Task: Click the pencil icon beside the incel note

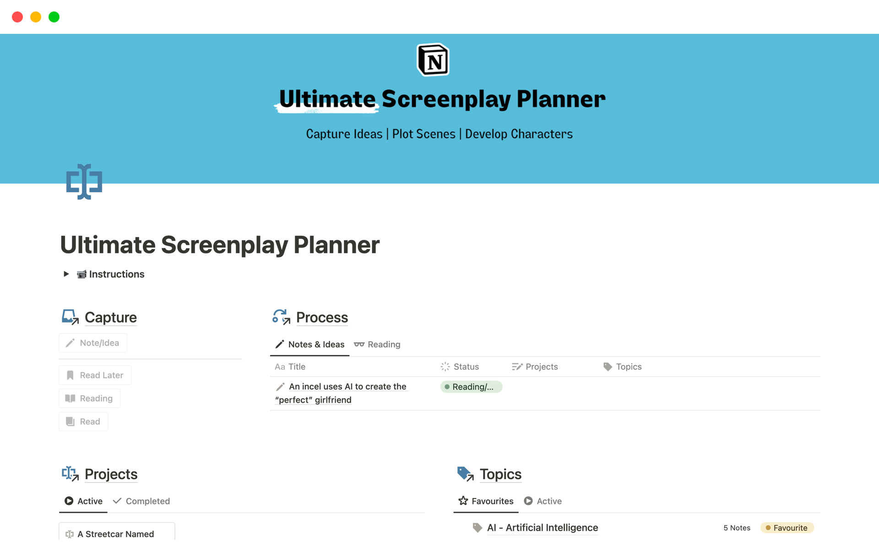Action: 281,387
